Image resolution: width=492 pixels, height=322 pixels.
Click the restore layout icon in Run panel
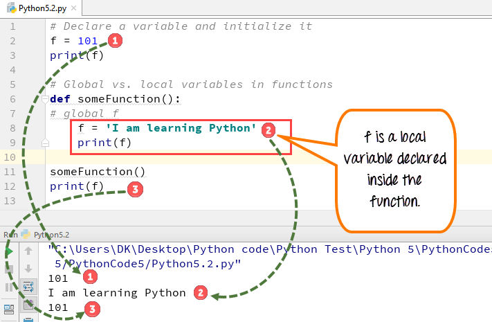(9, 308)
